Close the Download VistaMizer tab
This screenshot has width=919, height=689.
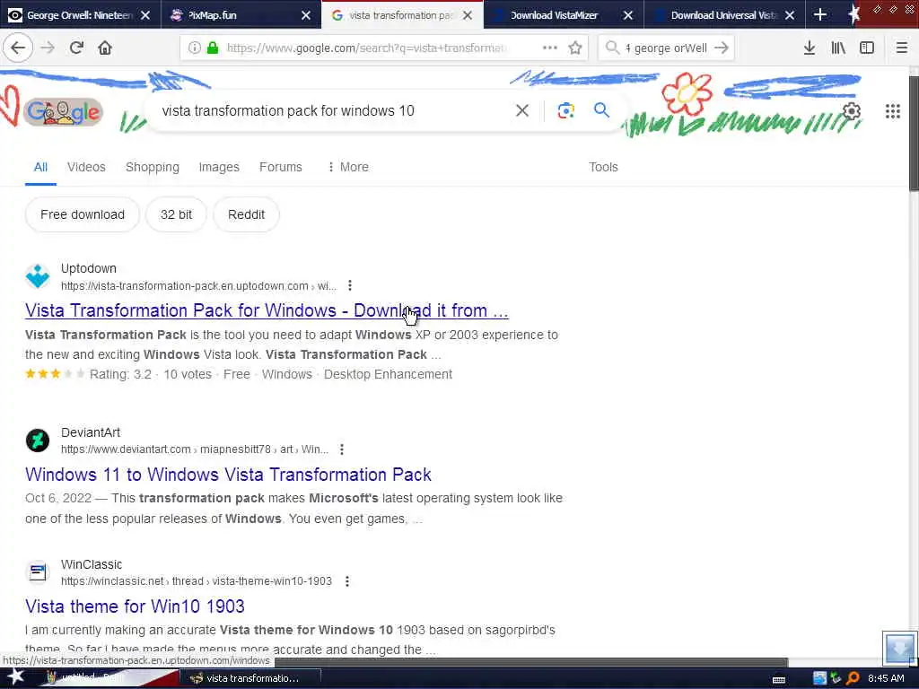pos(627,15)
